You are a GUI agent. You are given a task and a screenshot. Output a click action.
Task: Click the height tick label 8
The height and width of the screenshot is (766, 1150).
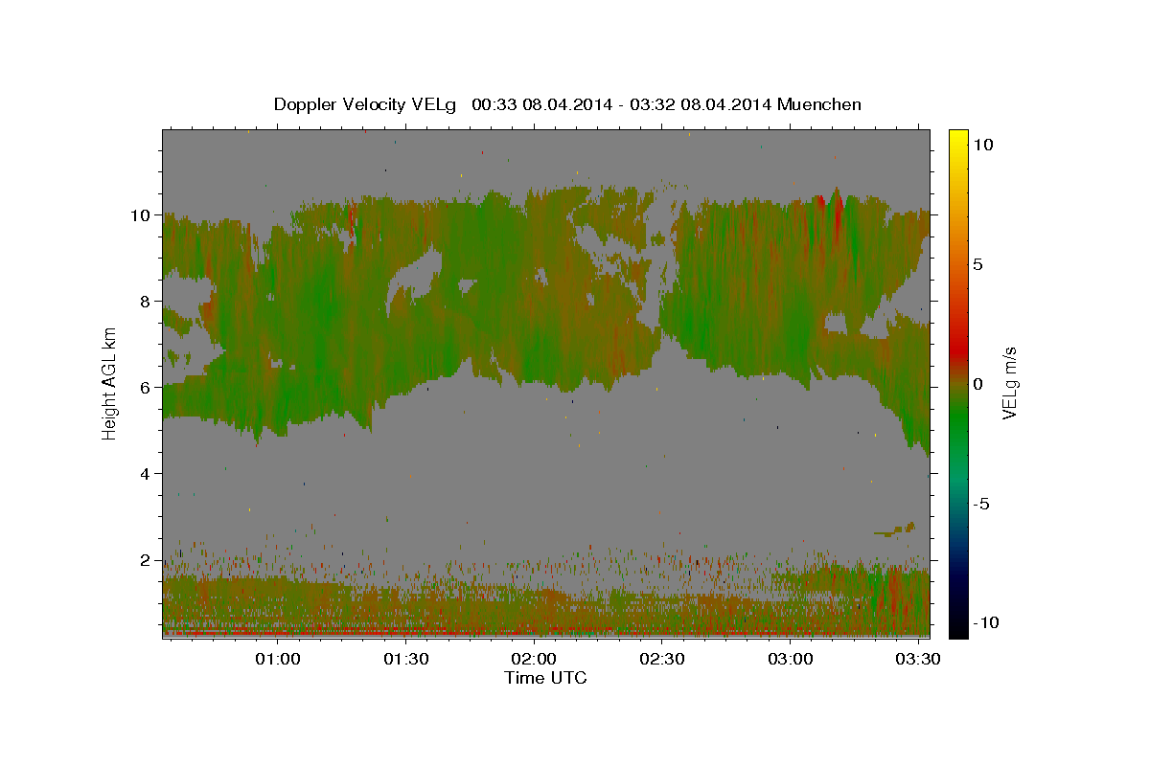pyautogui.click(x=146, y=301)
